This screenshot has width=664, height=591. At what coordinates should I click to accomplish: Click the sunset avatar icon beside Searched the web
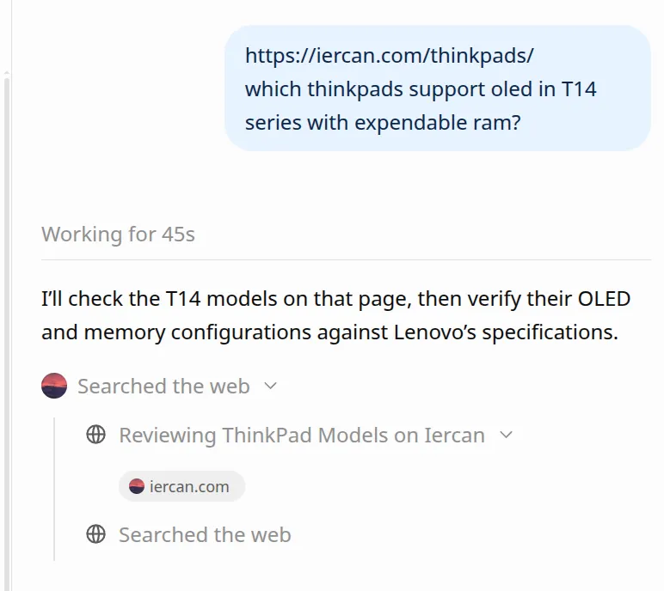point(54,386)
